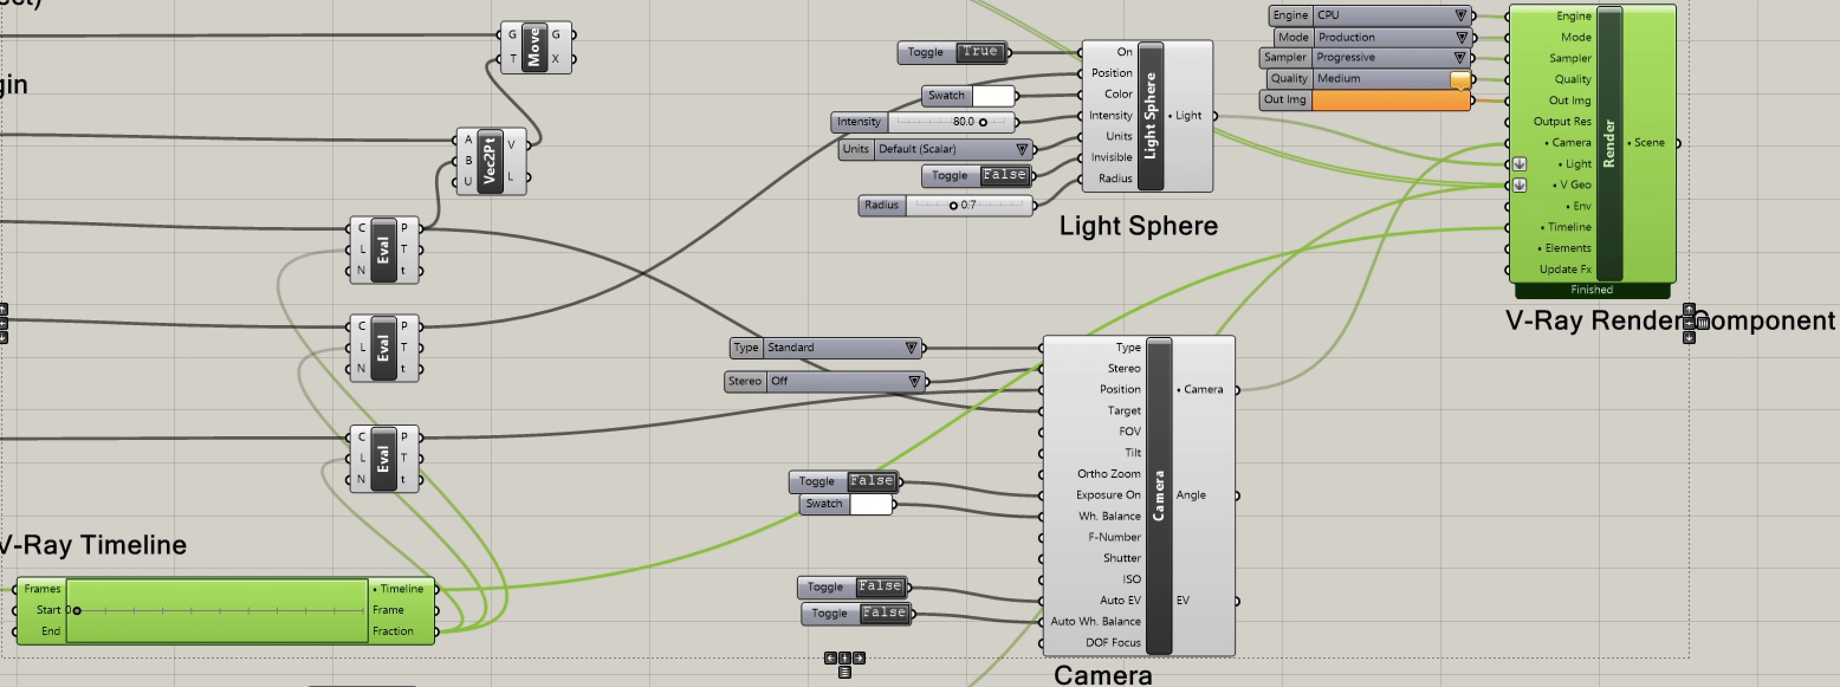1840x687 pixels.
Task: Click Intensity slider set to 80.0
Action: click(951, 122)
